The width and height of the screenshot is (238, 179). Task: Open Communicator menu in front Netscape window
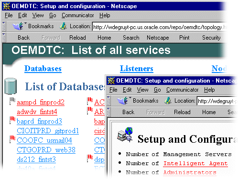pos(182,90)
